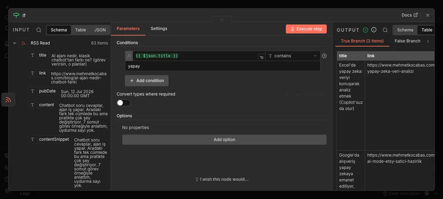
Task: Select True Branch (3 items) tab
Action: [362, 41]
